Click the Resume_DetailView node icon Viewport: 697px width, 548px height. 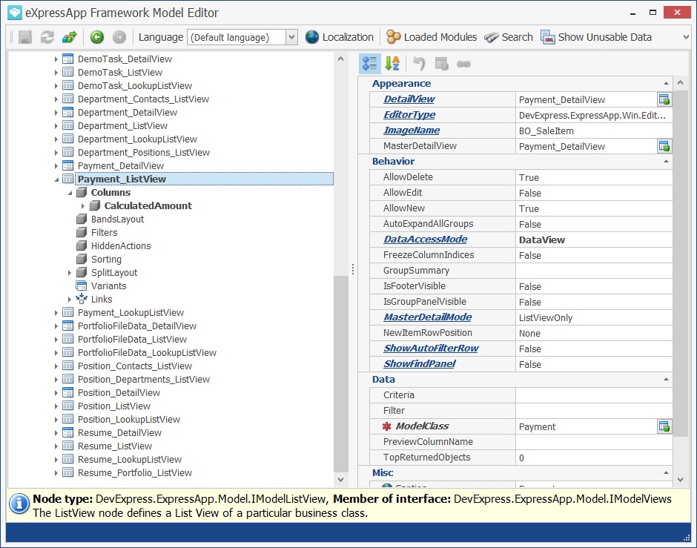(x=68, y=432)
